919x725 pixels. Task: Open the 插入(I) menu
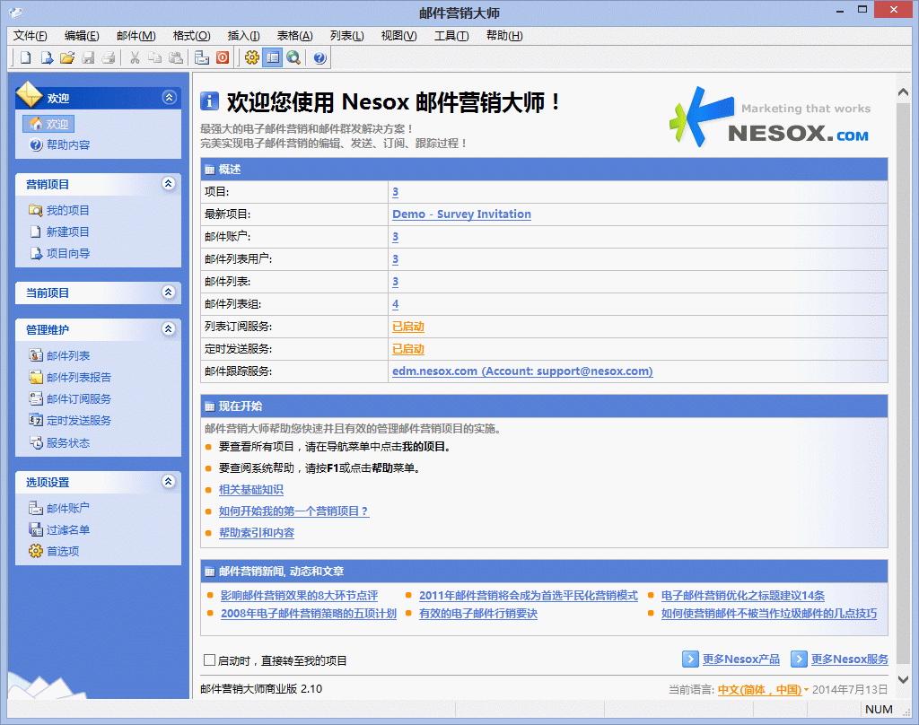pos(243,36)
